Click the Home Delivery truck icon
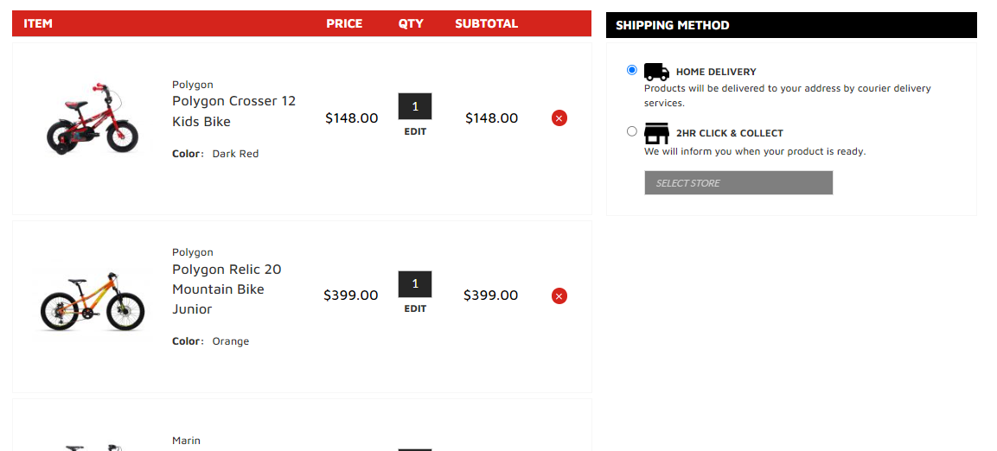This screenshot has height=451, width=997. point(656,72)
